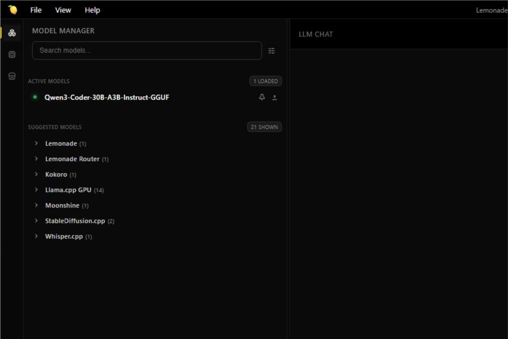Open the View menu
Image resolution: width=508 pixels, height=339 pixels.
click(63, 10)
